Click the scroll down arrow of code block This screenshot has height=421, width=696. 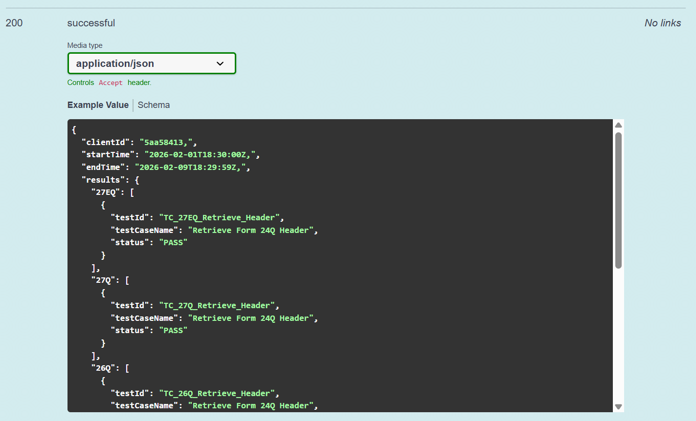(618, 406)
